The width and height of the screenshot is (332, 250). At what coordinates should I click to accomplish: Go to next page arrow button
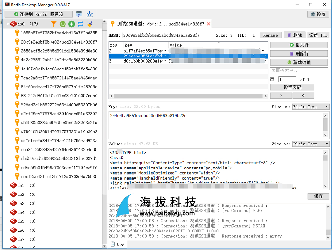coord(303,96)
